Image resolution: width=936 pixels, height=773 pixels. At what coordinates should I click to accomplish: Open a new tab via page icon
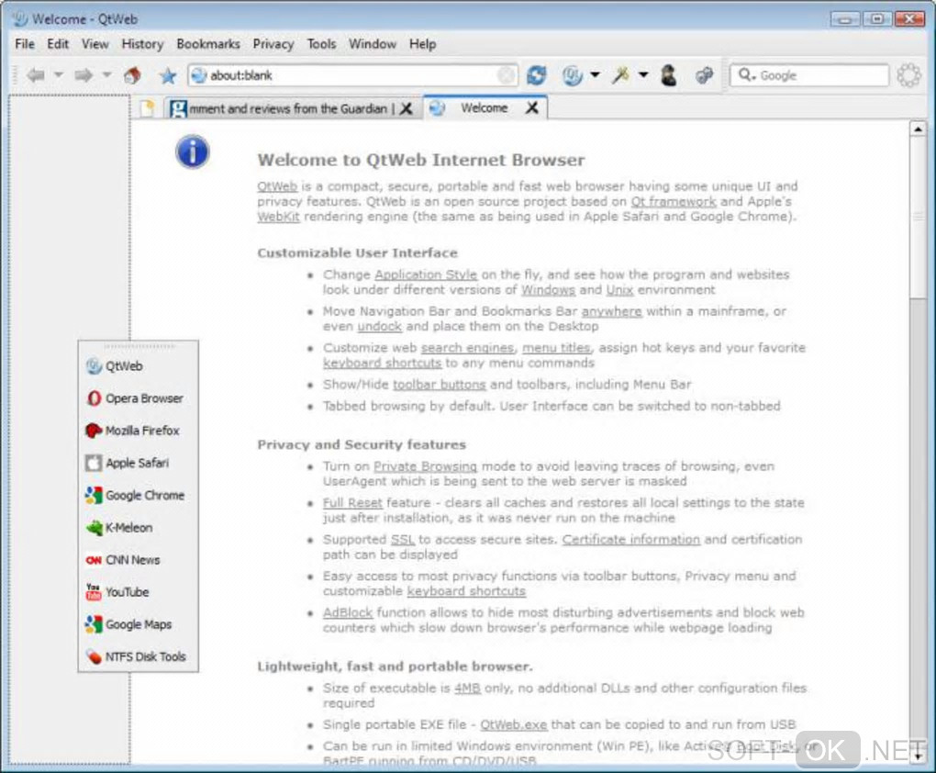[x=147, y=108]
